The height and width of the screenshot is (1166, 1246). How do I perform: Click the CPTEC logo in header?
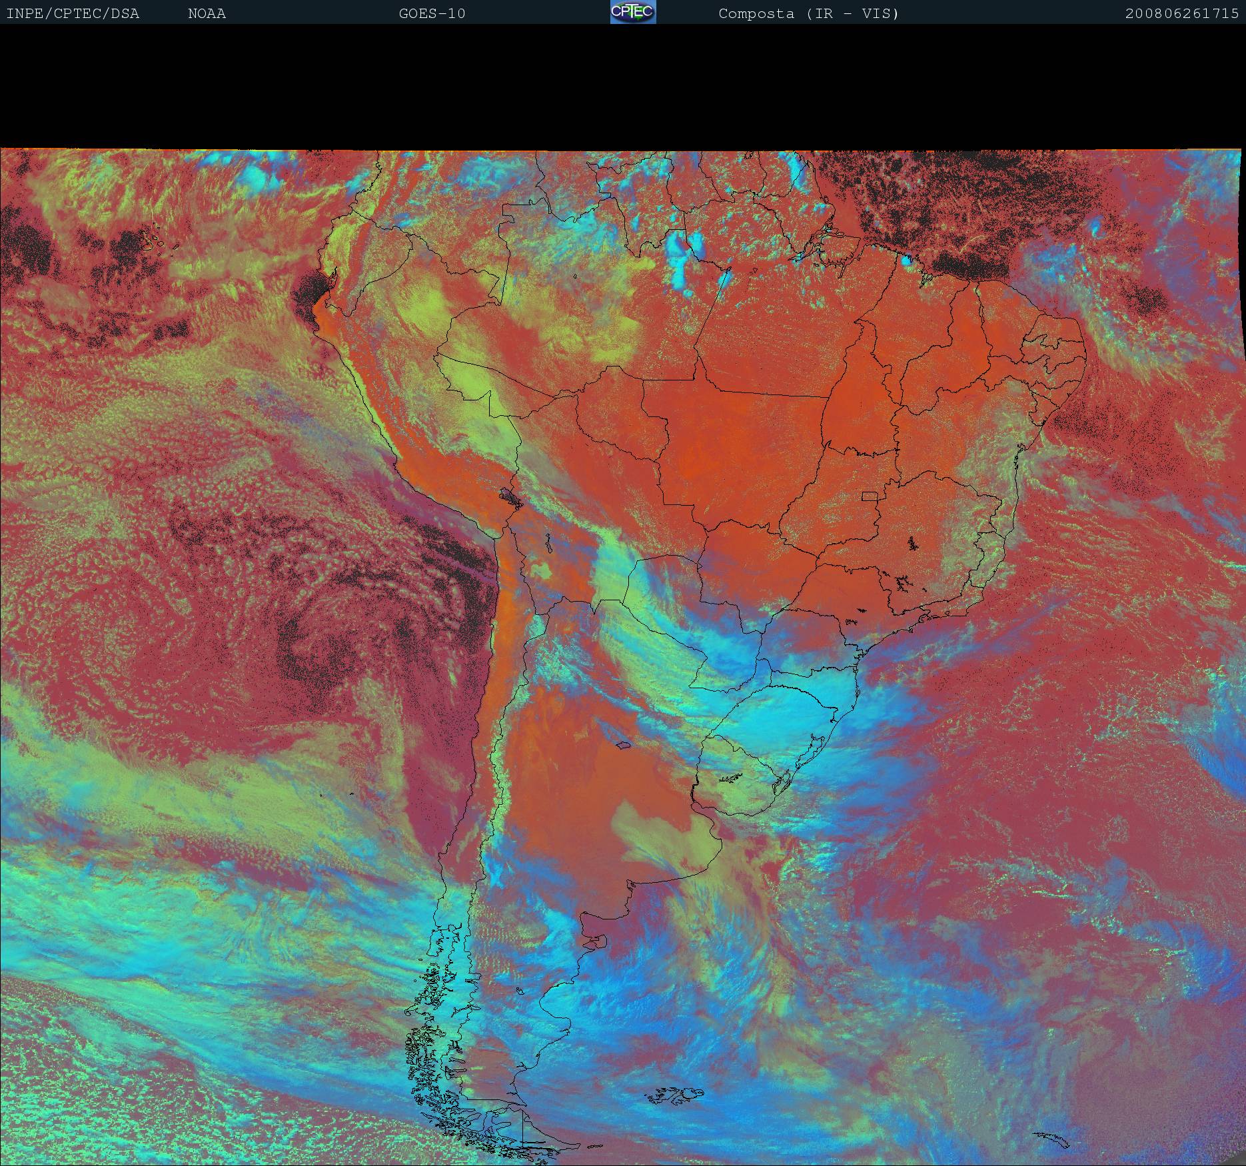pyautogui.click(x=633, y=12)
